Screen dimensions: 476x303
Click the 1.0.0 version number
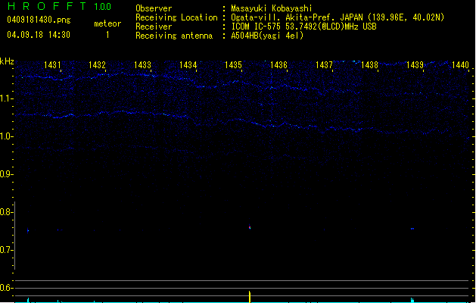(x=102, y=7)
